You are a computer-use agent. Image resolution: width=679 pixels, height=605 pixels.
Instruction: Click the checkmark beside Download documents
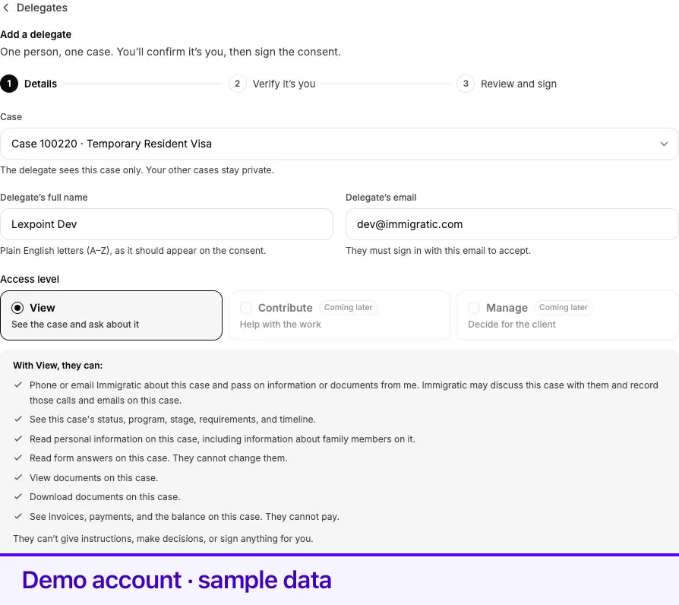point(18,496)
